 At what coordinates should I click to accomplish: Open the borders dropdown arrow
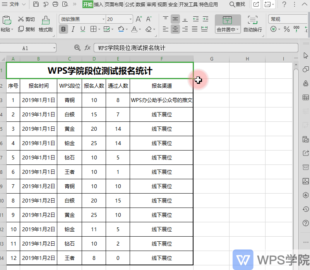[x=99, y=29]
